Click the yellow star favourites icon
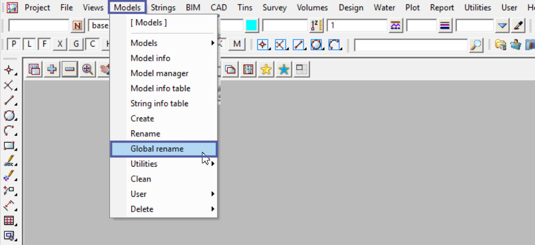 pos(266,70)
